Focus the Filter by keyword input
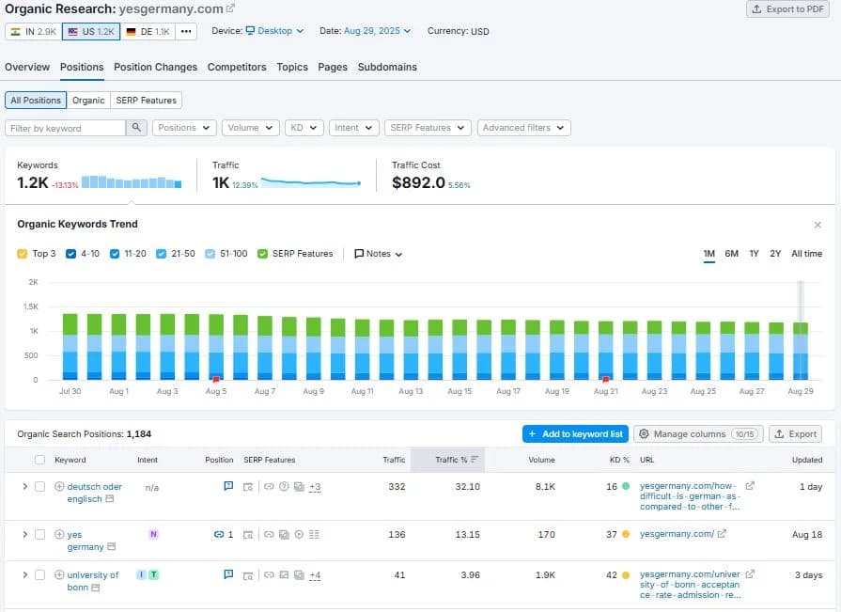The height and width of the screenshot is (612, 841). coord(66,128)
